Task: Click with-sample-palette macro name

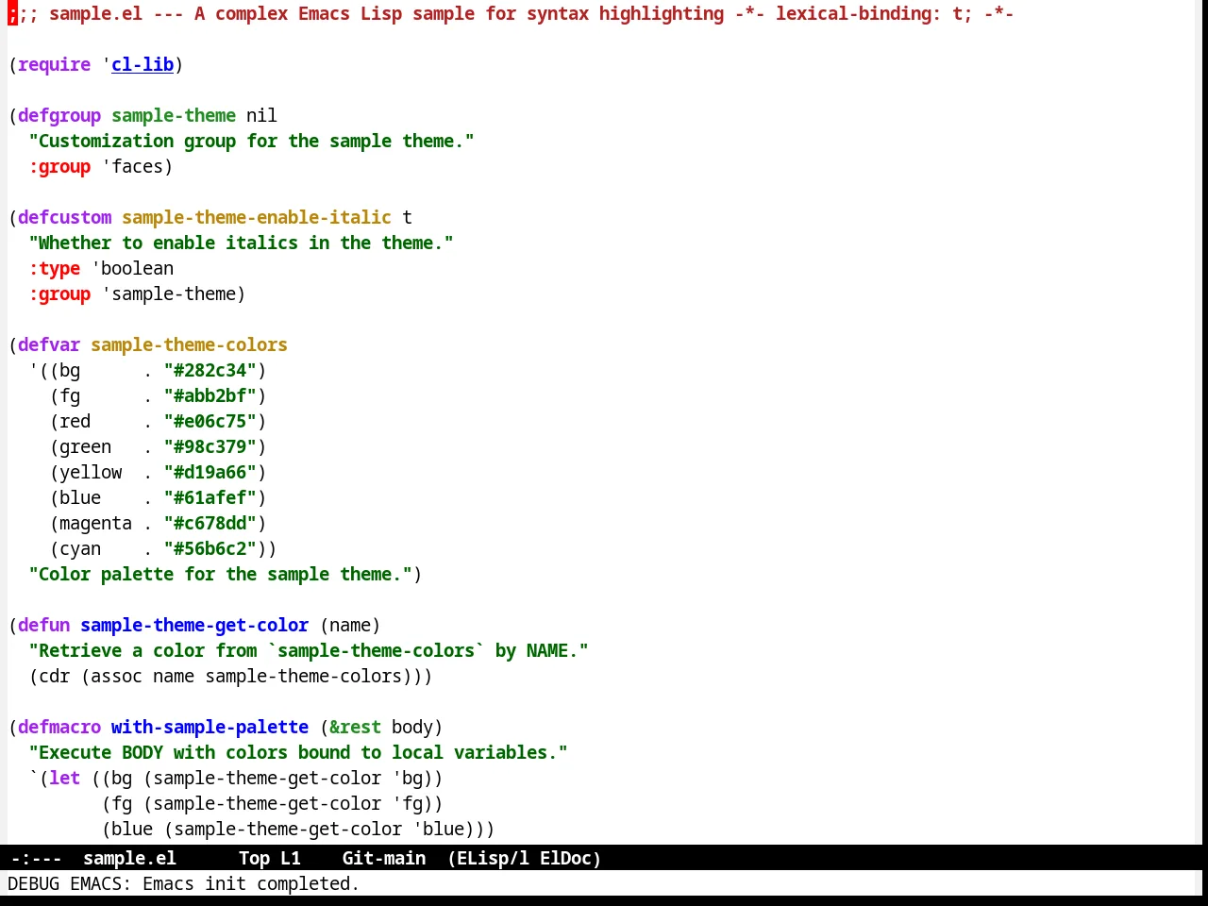Action: pos(210,727)
